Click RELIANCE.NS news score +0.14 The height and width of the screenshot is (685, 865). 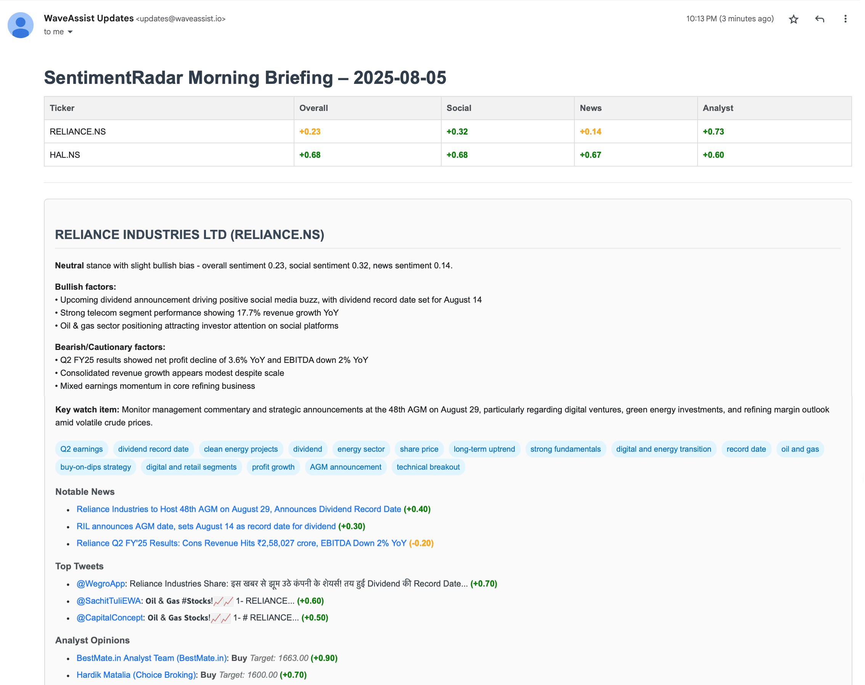click(x=590, y=132)
